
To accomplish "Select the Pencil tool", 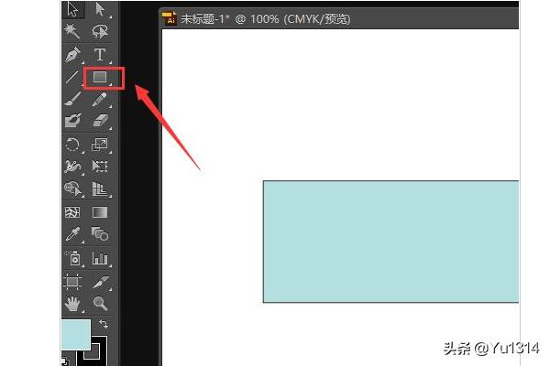I will tap(100, 99).
